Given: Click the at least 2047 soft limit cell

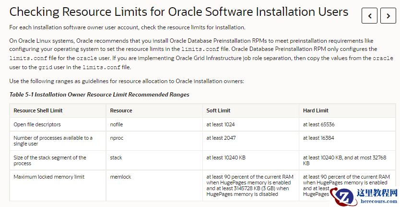Looking at the screenshot, I should tap(221, 138).
